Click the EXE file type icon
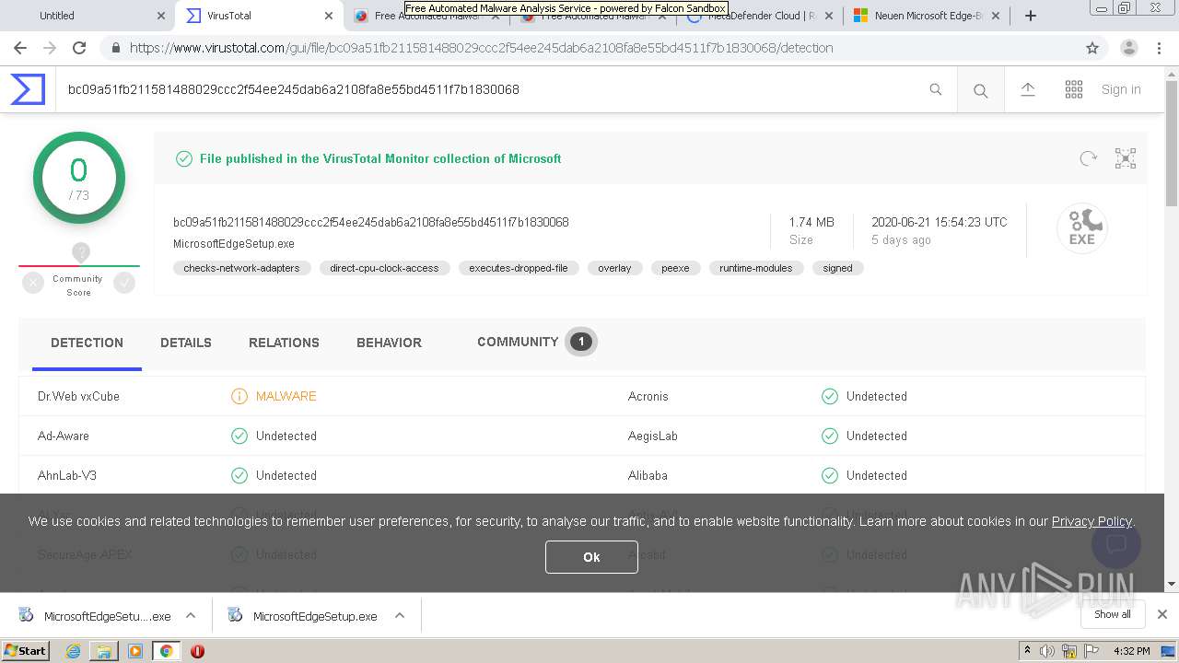1179x663 pixels. click(x=1081, y=227)
